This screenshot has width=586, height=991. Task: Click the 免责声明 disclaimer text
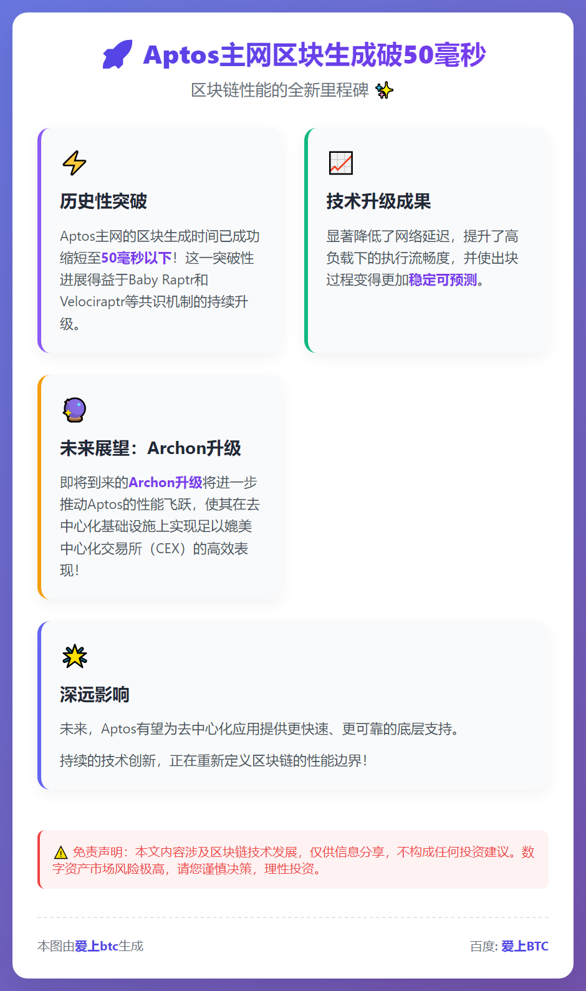(x=293, y=860)
